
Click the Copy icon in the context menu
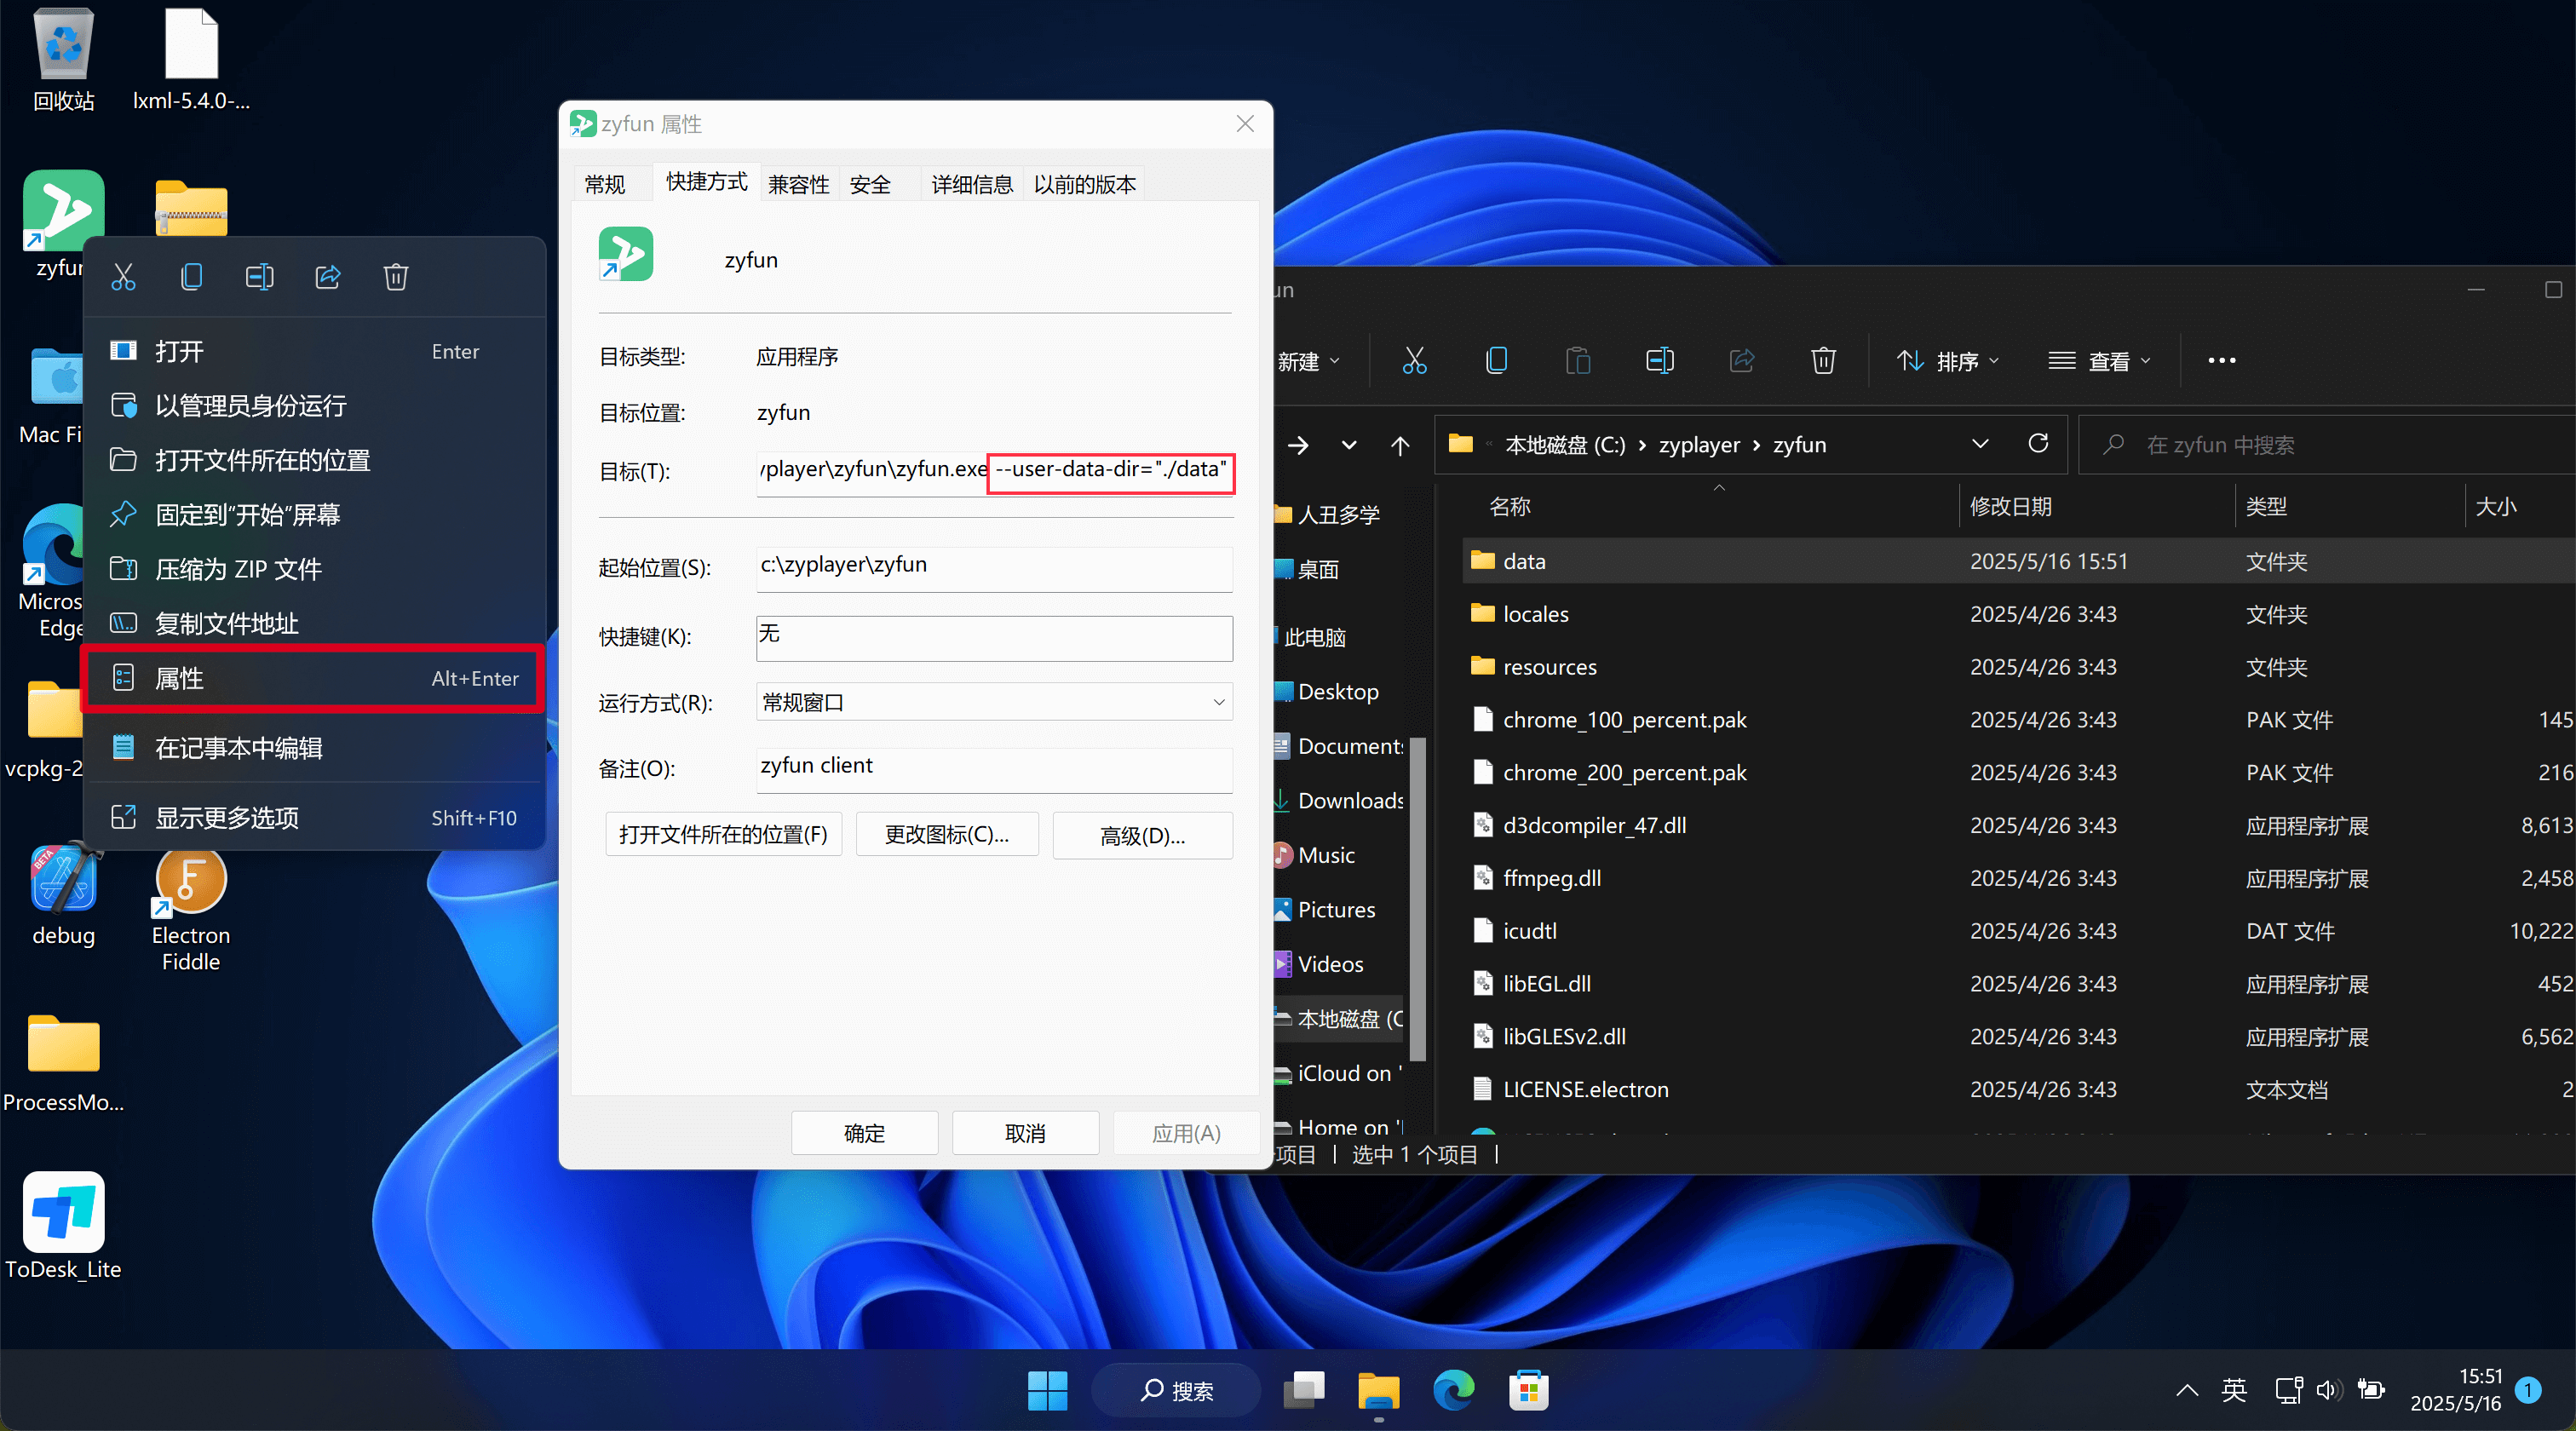(191, 277)
